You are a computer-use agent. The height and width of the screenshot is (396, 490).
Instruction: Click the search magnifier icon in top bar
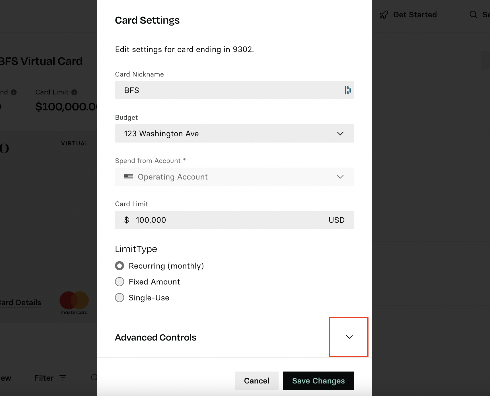tap(473, 15)
